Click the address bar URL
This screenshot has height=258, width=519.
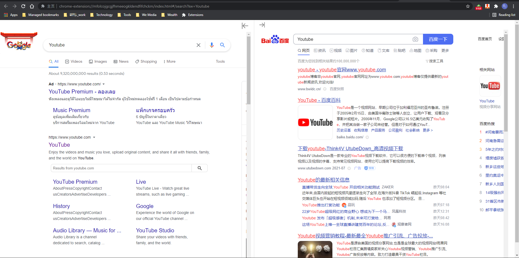tap(134, 6)
